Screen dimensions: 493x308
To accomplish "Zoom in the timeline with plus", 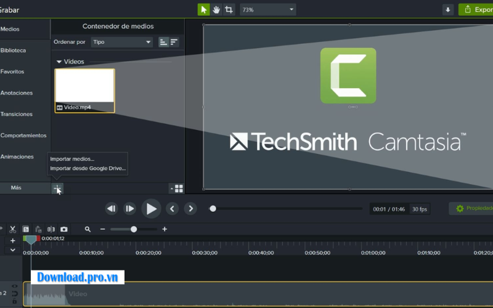I will coord(165,229).
